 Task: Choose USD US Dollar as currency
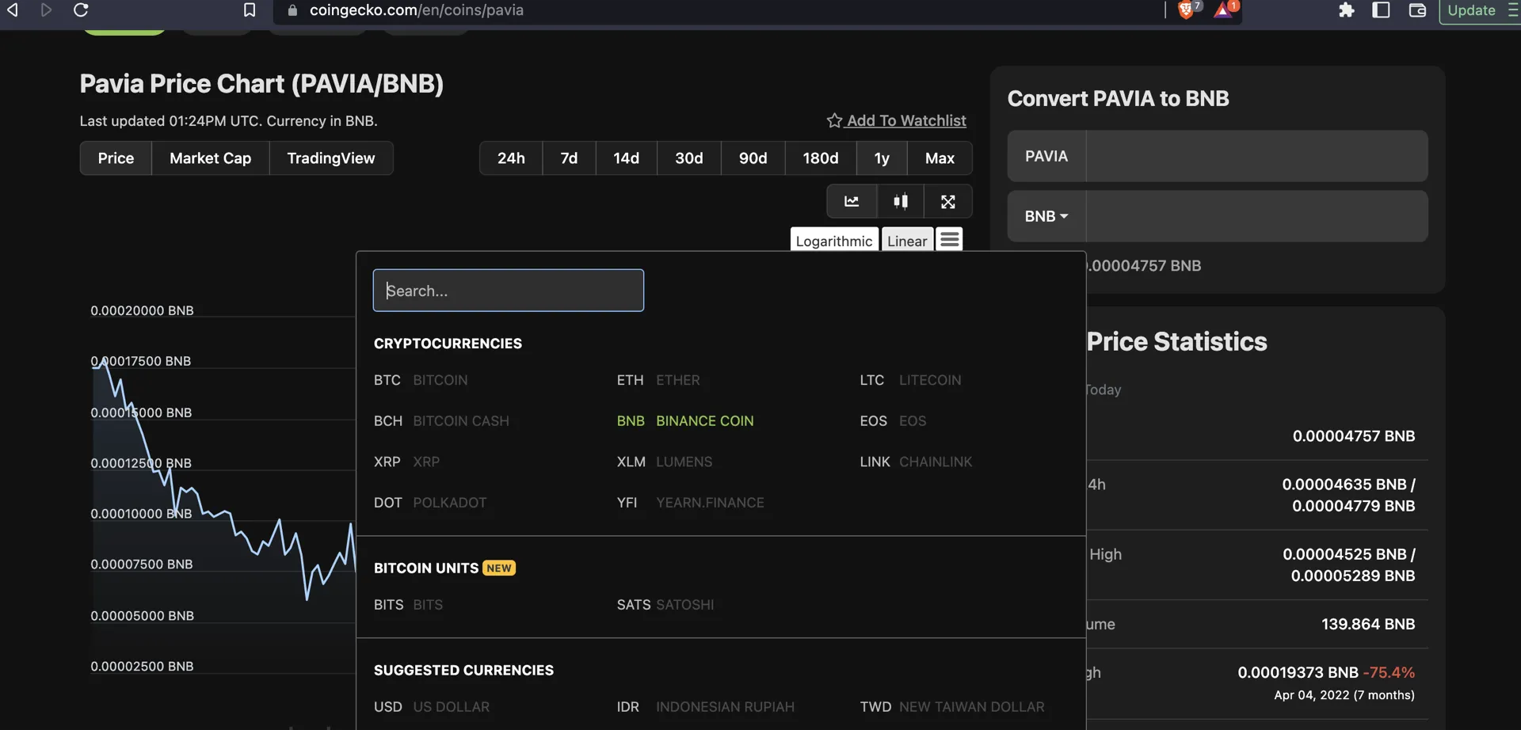point(432,707)
